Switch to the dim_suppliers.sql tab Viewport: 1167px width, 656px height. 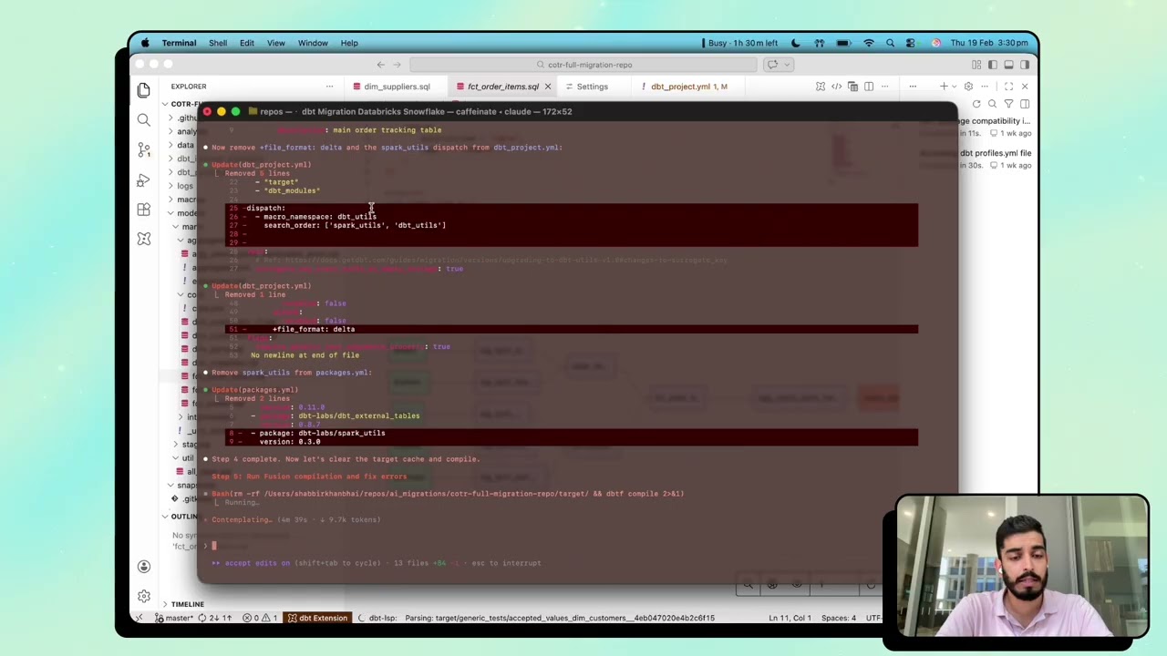(398, 87)
